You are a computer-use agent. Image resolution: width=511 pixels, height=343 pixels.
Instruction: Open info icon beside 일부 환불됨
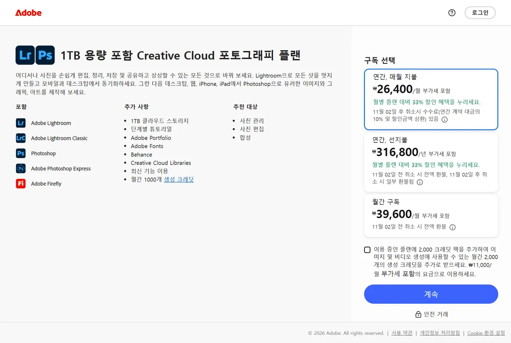[419, 182]
